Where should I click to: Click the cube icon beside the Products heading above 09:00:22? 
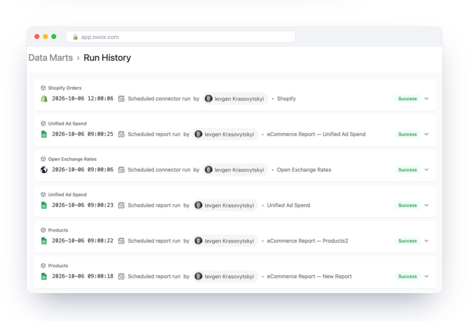tap(43, 230)
